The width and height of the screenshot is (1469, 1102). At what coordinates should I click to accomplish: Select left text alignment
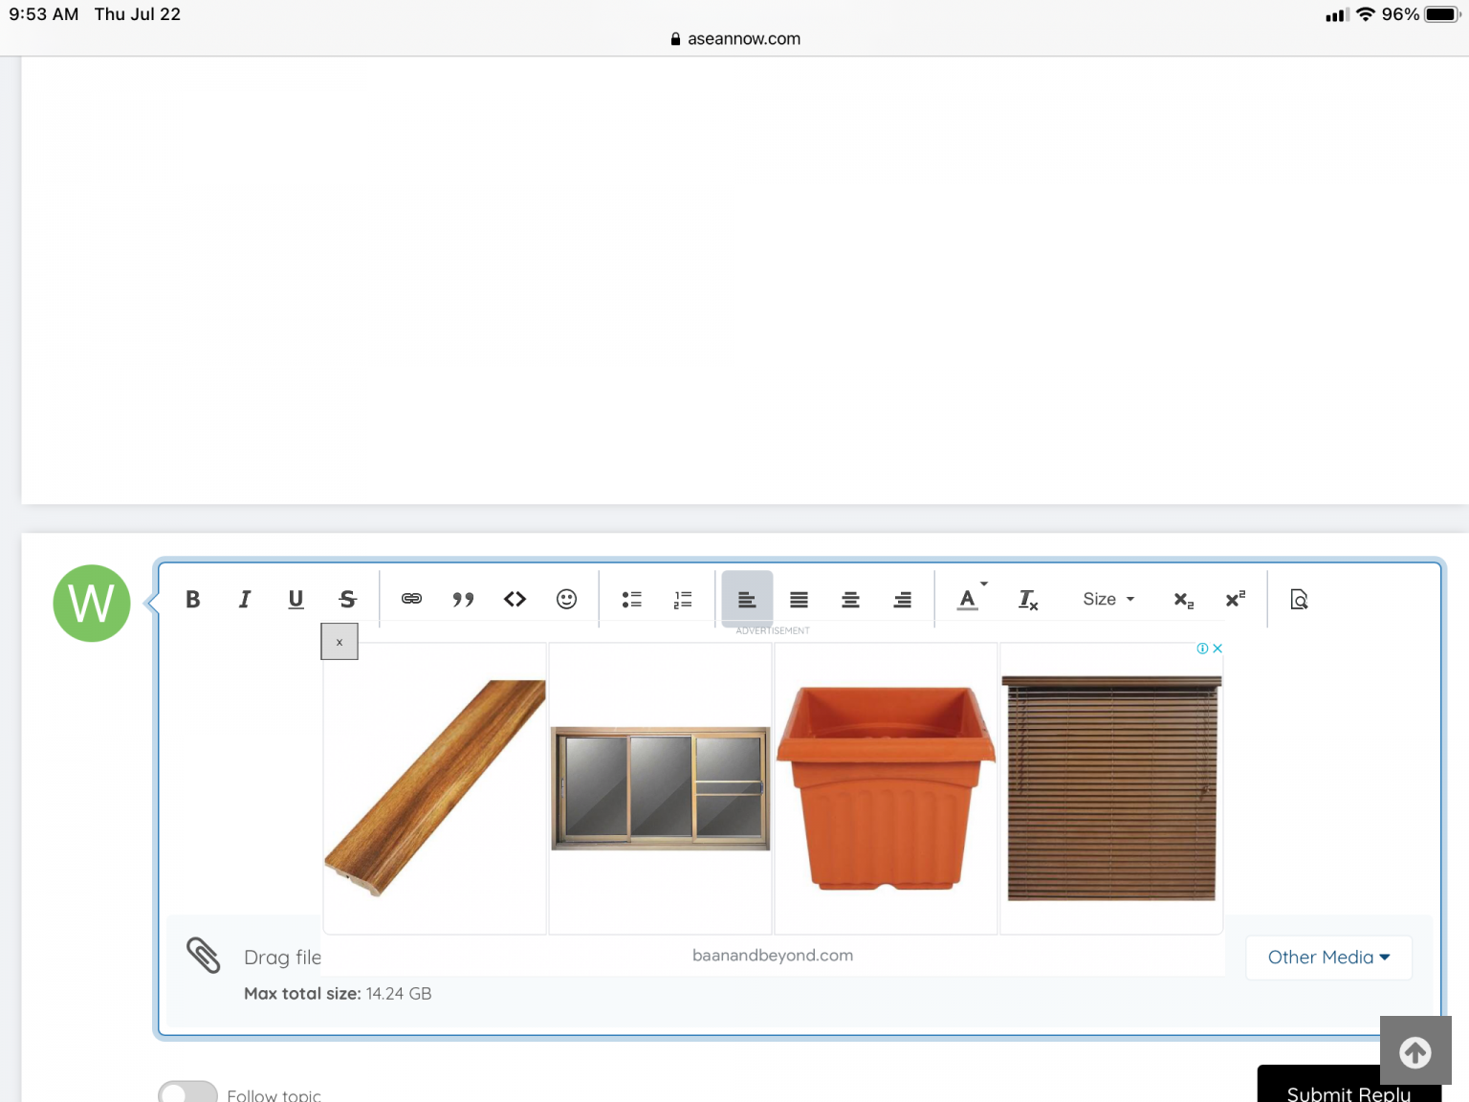click(x=747, y=600)
